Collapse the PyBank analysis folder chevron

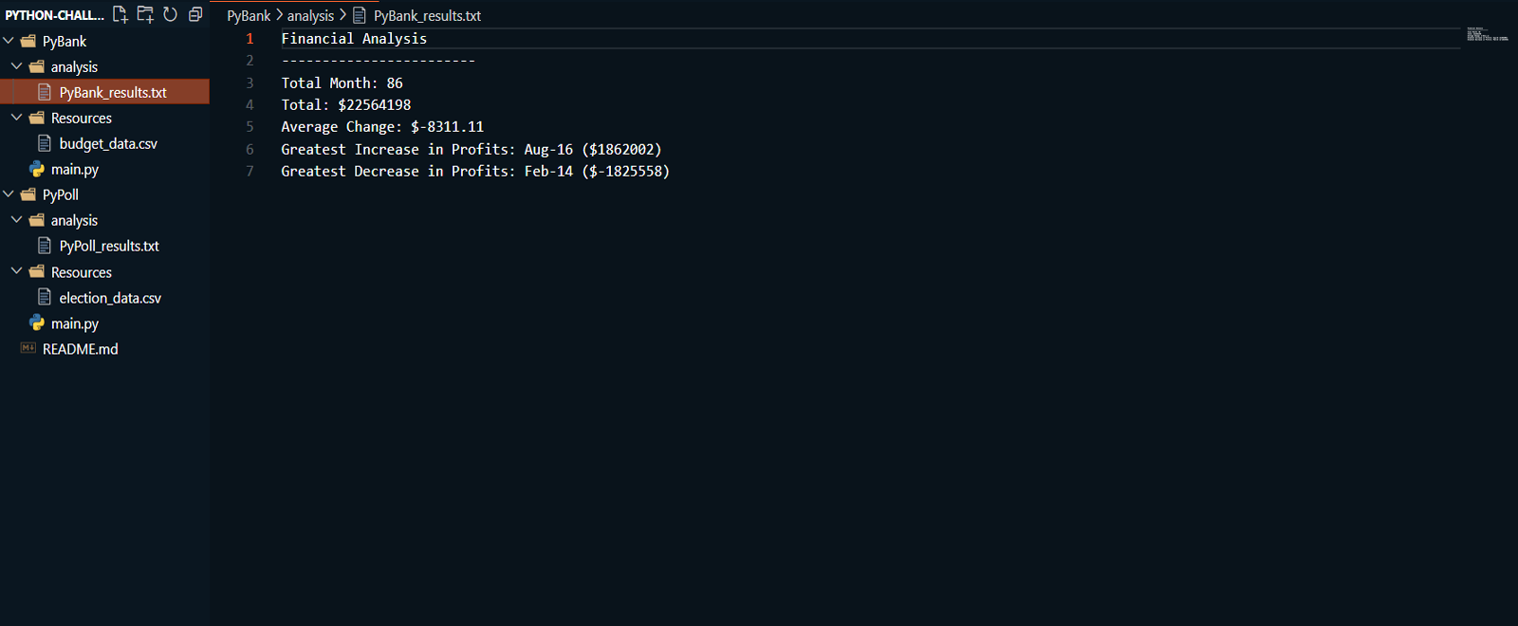coord(16,66)
